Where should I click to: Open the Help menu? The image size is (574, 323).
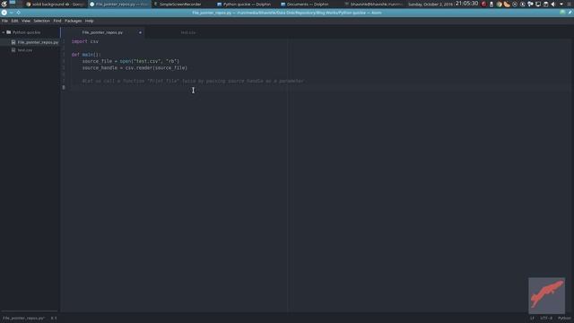tap(90, 21)
